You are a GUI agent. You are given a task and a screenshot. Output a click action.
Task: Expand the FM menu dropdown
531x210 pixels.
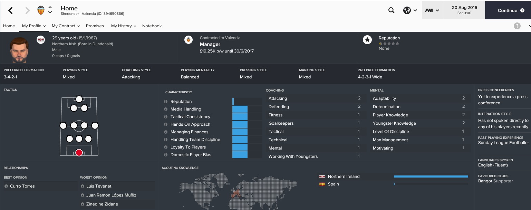point(432,10)
